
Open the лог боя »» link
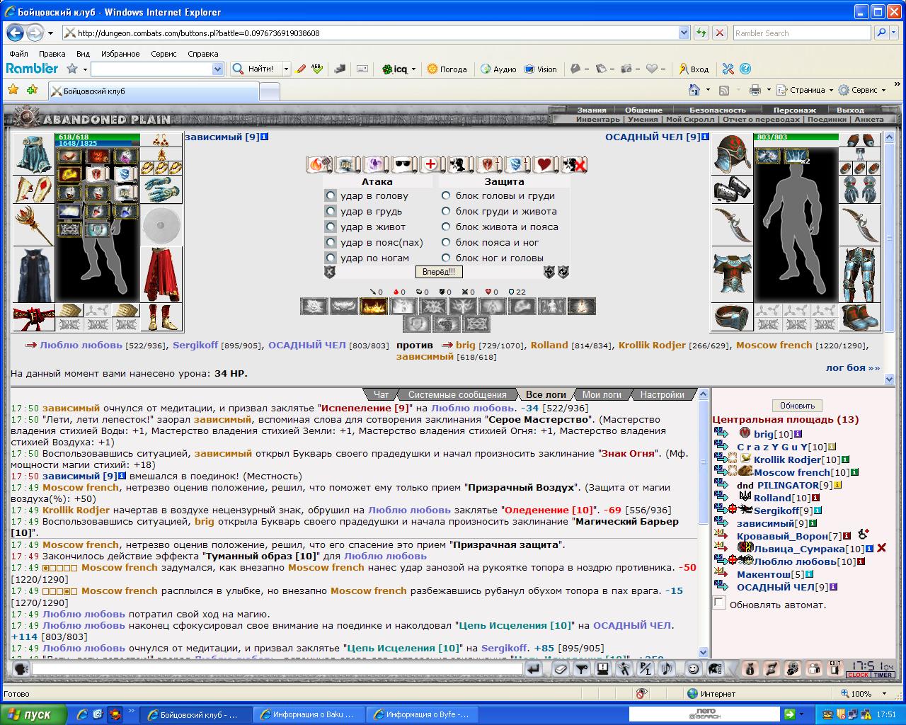point(853,367)
